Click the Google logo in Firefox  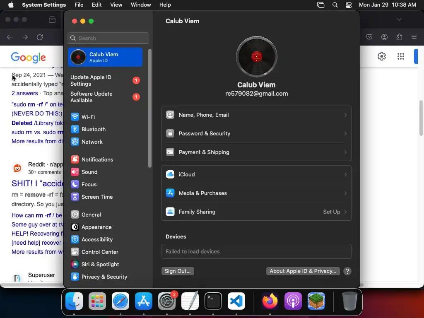pos(29,57)
